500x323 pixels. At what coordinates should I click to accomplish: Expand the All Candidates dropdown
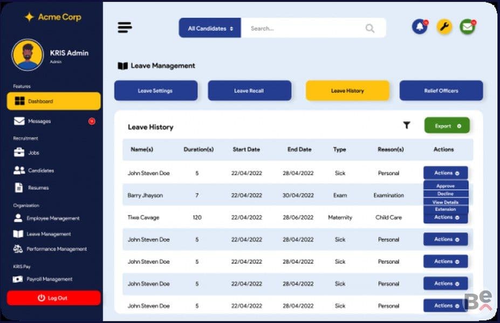210,28
